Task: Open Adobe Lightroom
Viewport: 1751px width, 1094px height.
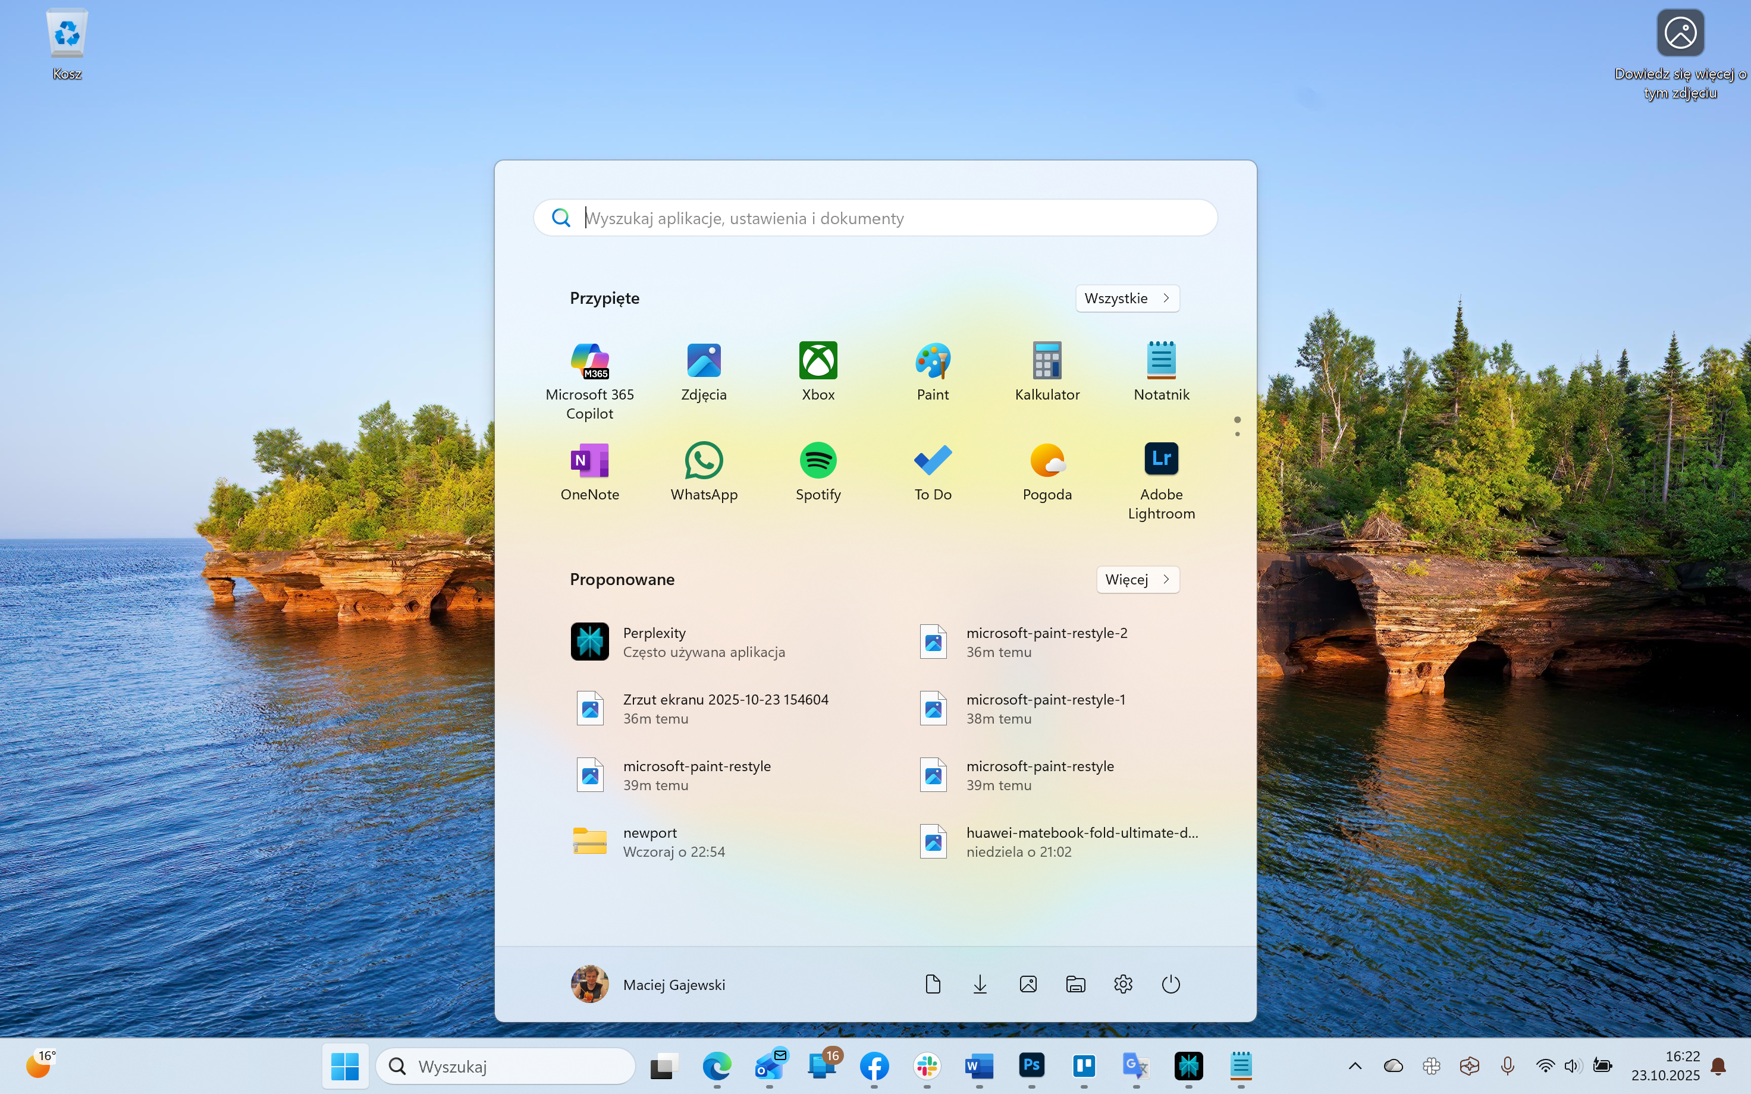Action: coord(1160,460)
